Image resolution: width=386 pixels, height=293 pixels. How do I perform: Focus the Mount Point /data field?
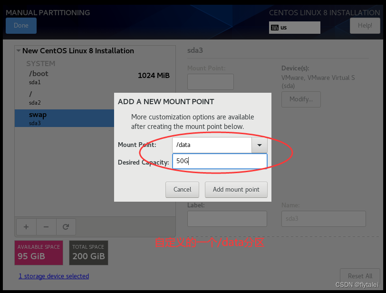coord(212,145)
